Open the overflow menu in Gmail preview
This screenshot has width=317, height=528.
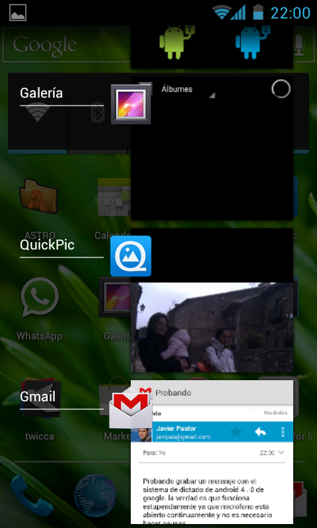pos(283,432)
